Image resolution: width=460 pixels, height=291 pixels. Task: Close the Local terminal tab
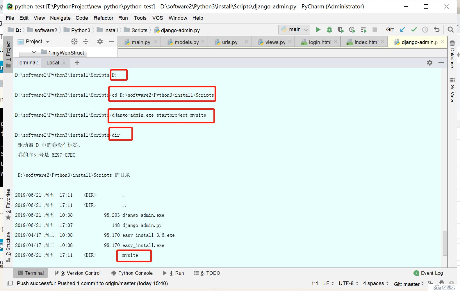coord(64,63)
